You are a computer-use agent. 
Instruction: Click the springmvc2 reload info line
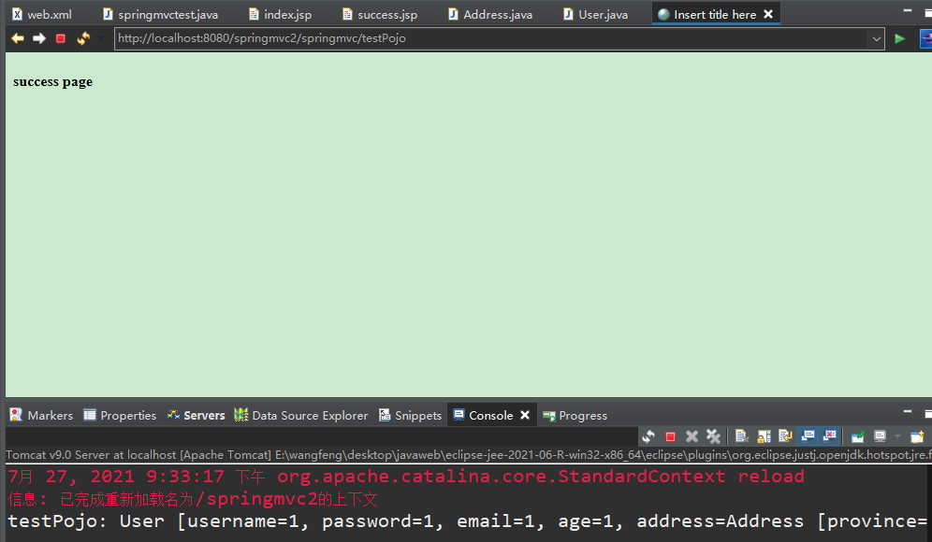click(193, 499)
